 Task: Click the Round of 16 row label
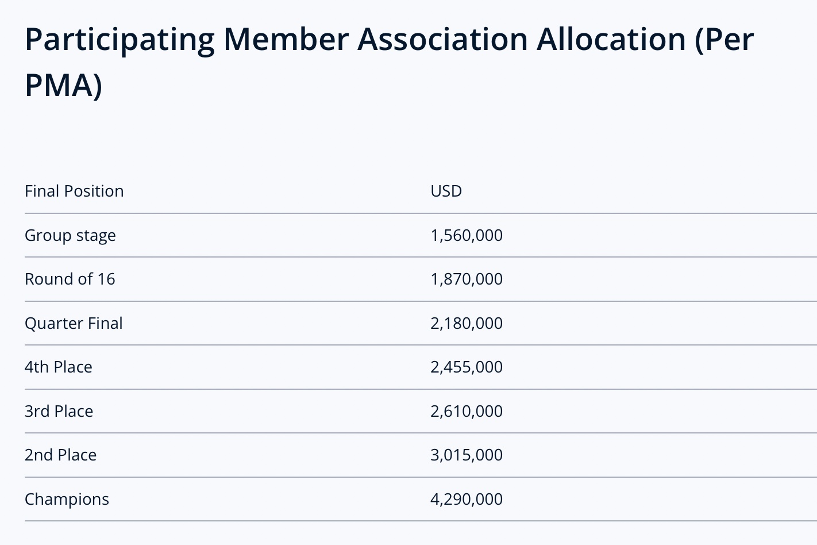pyautogui.click(x=70, y=279)
